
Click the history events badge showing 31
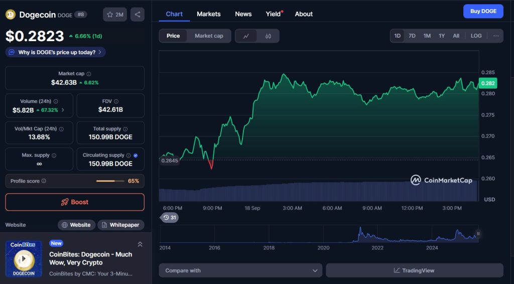[170, 217]
